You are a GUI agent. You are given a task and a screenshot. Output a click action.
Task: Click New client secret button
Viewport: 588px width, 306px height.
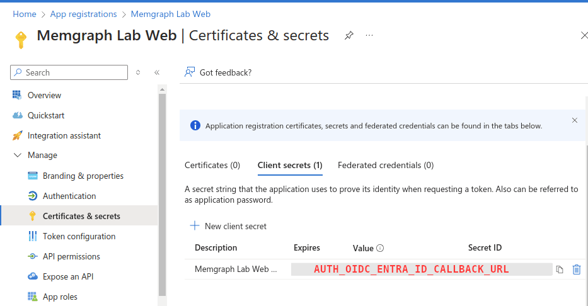(228, 226)
